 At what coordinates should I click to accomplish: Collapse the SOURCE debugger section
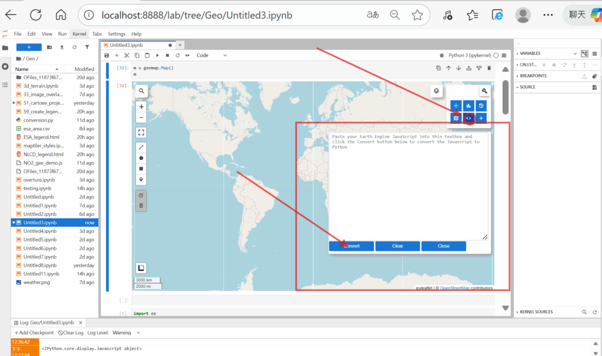tap(526, 87)
